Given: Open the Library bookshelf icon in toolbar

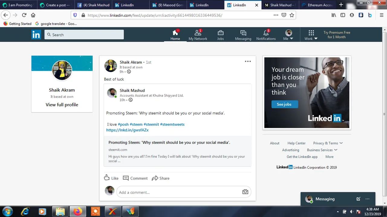Looking at the screenshot, I should coord(334,15).
